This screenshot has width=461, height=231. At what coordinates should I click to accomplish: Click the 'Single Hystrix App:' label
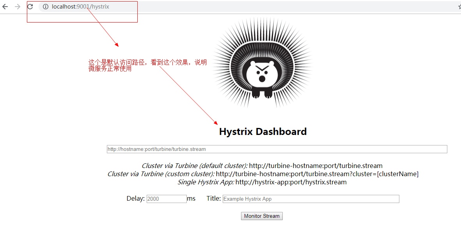(x=206, y=182)
